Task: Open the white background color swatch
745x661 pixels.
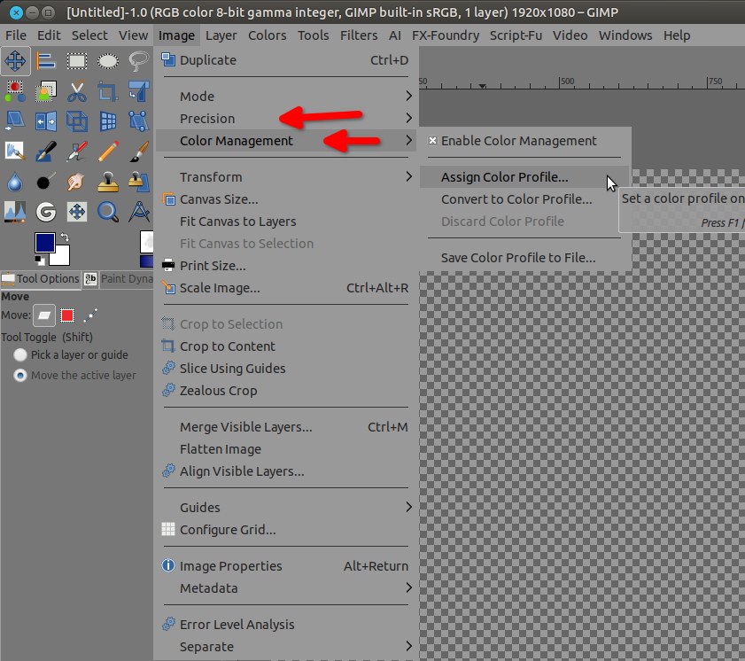Action: tap(62, 256)
